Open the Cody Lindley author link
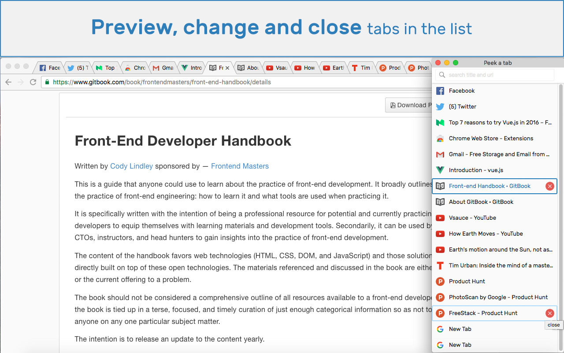The image size is (564, 353). [131, 166]
